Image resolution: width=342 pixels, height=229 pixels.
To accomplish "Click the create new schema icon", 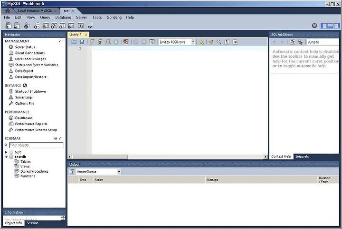I will [x=38, y=26].
